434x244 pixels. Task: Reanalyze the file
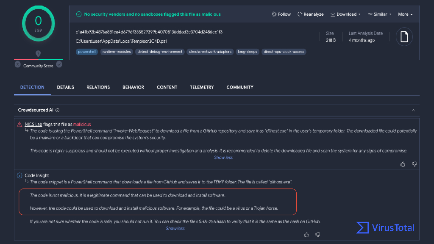[x=310, y=14]
